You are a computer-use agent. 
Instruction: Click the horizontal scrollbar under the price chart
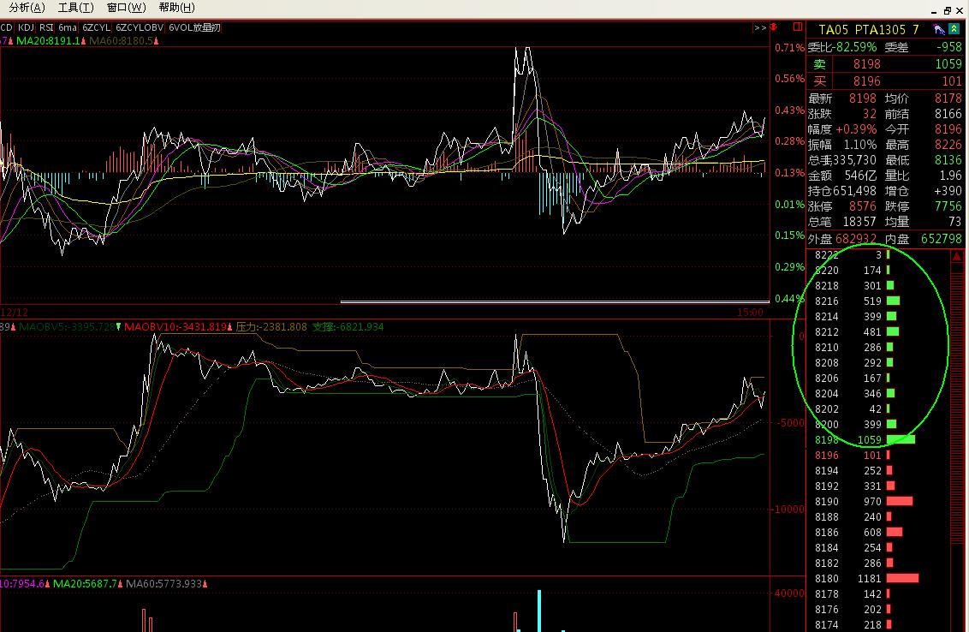(x=555, y=301)
